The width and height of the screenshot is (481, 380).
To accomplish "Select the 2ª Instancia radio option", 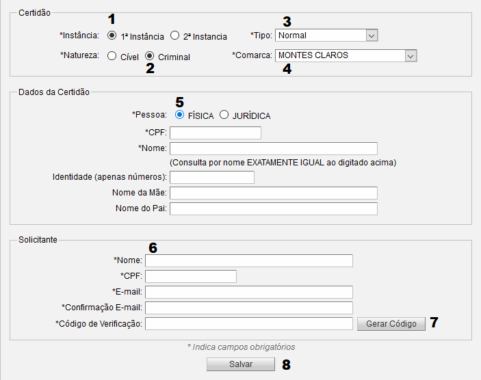I will coord(174,36).
